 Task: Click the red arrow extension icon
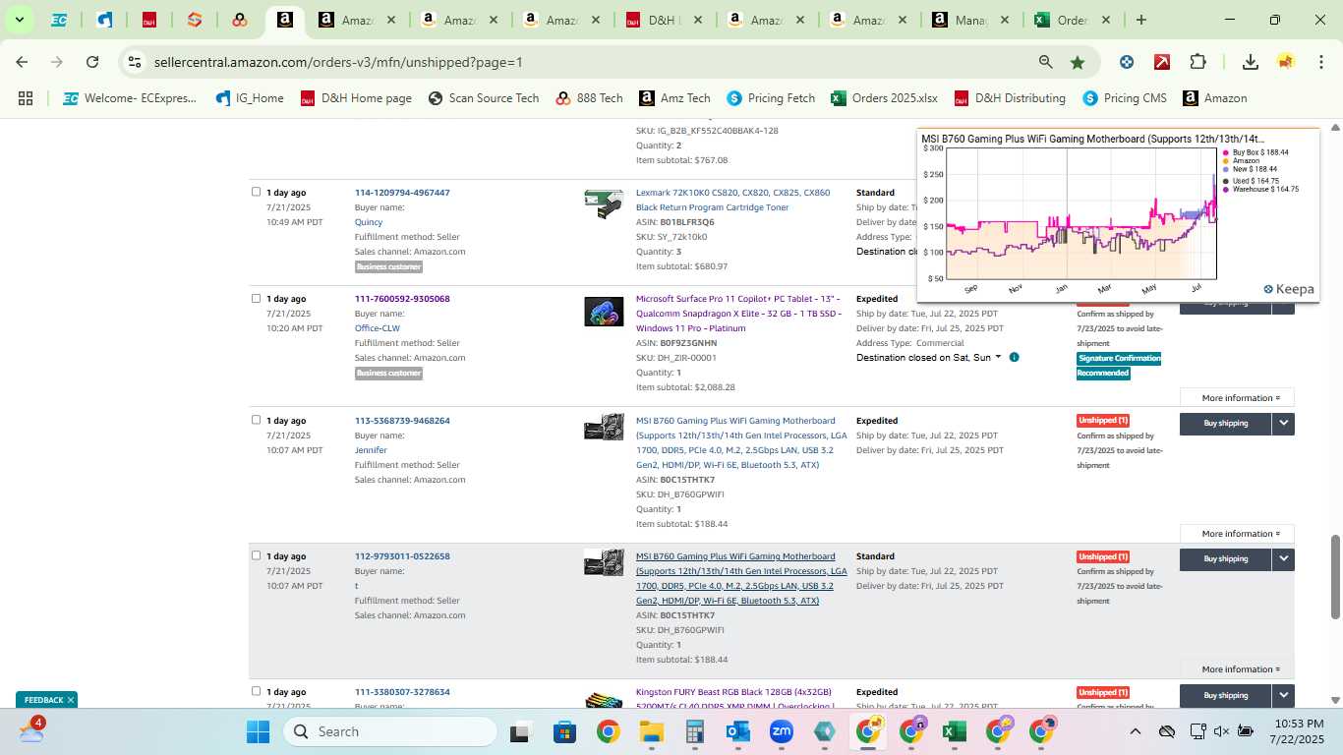[1162, 62]
